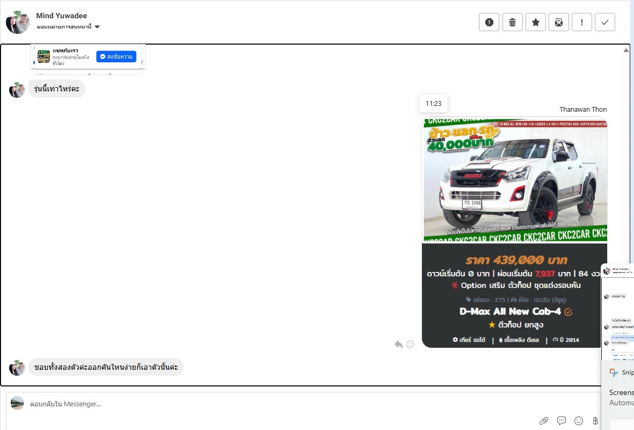Click avatar beside รุ่นนี้เท่าไหร่คะ message

tap(17, 90)
